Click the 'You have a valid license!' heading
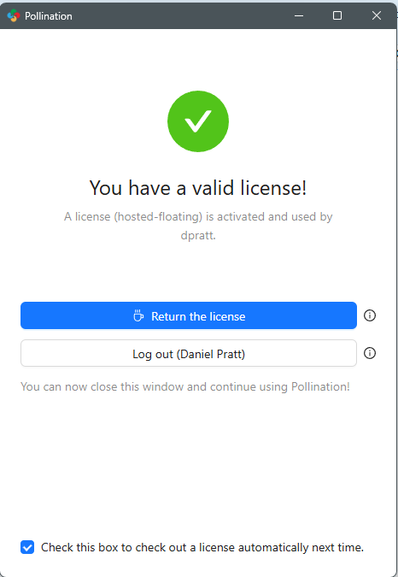Viewport: 398px width, 577px height. tap(198, 188)
